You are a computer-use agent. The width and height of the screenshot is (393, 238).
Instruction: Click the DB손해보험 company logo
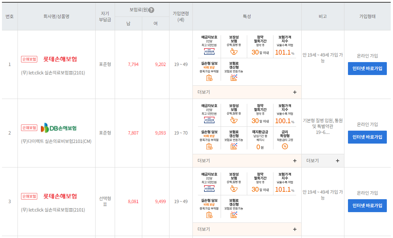pos(59,128)
